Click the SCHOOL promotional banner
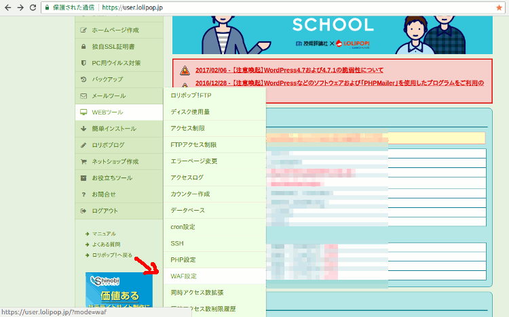The height and width of the screenshot is (317, 509). click(333, 35)
